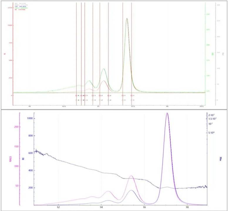The image size is (229, 211).
Task: Select the Mw axis label on the lower chart's right
Action: tap(220, 159)
